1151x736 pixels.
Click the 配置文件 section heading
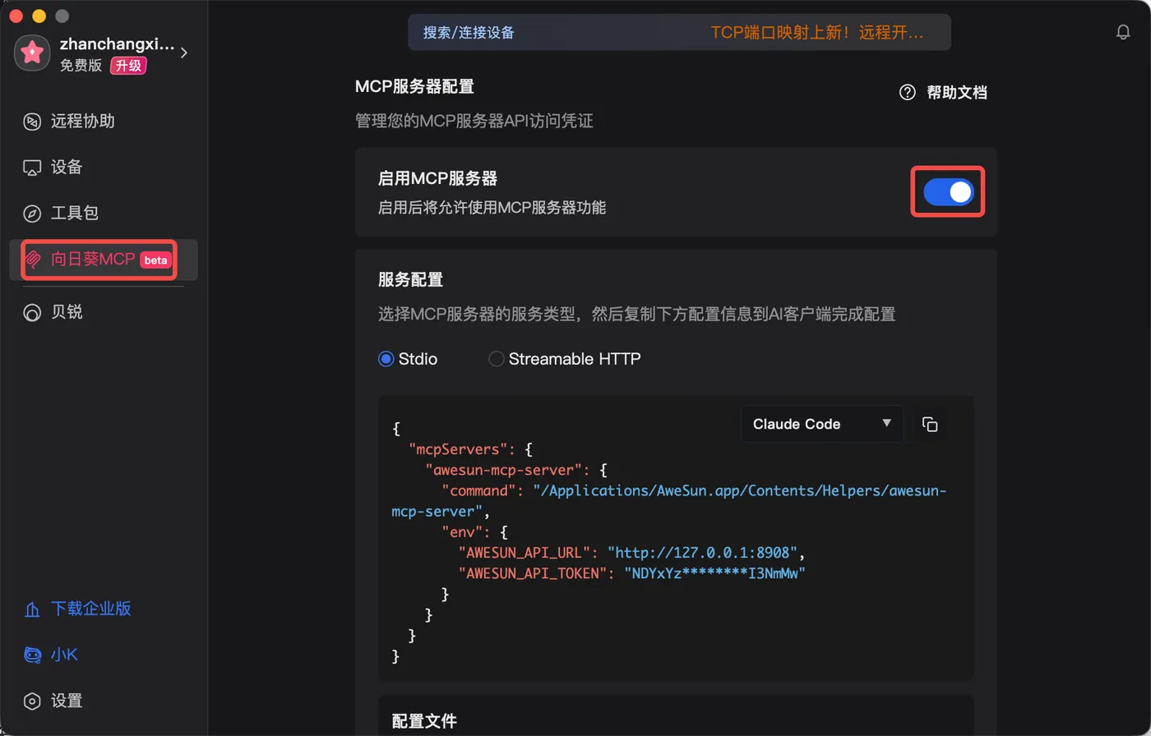pos(424,721)
